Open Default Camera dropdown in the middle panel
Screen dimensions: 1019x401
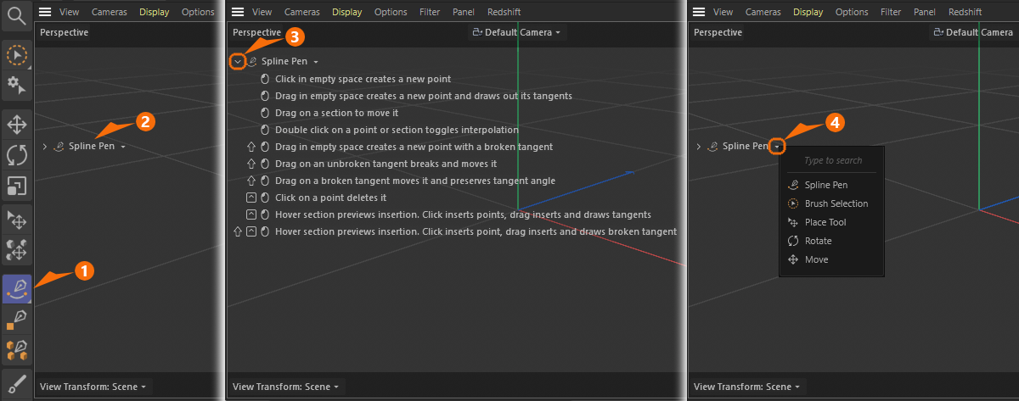516,32
